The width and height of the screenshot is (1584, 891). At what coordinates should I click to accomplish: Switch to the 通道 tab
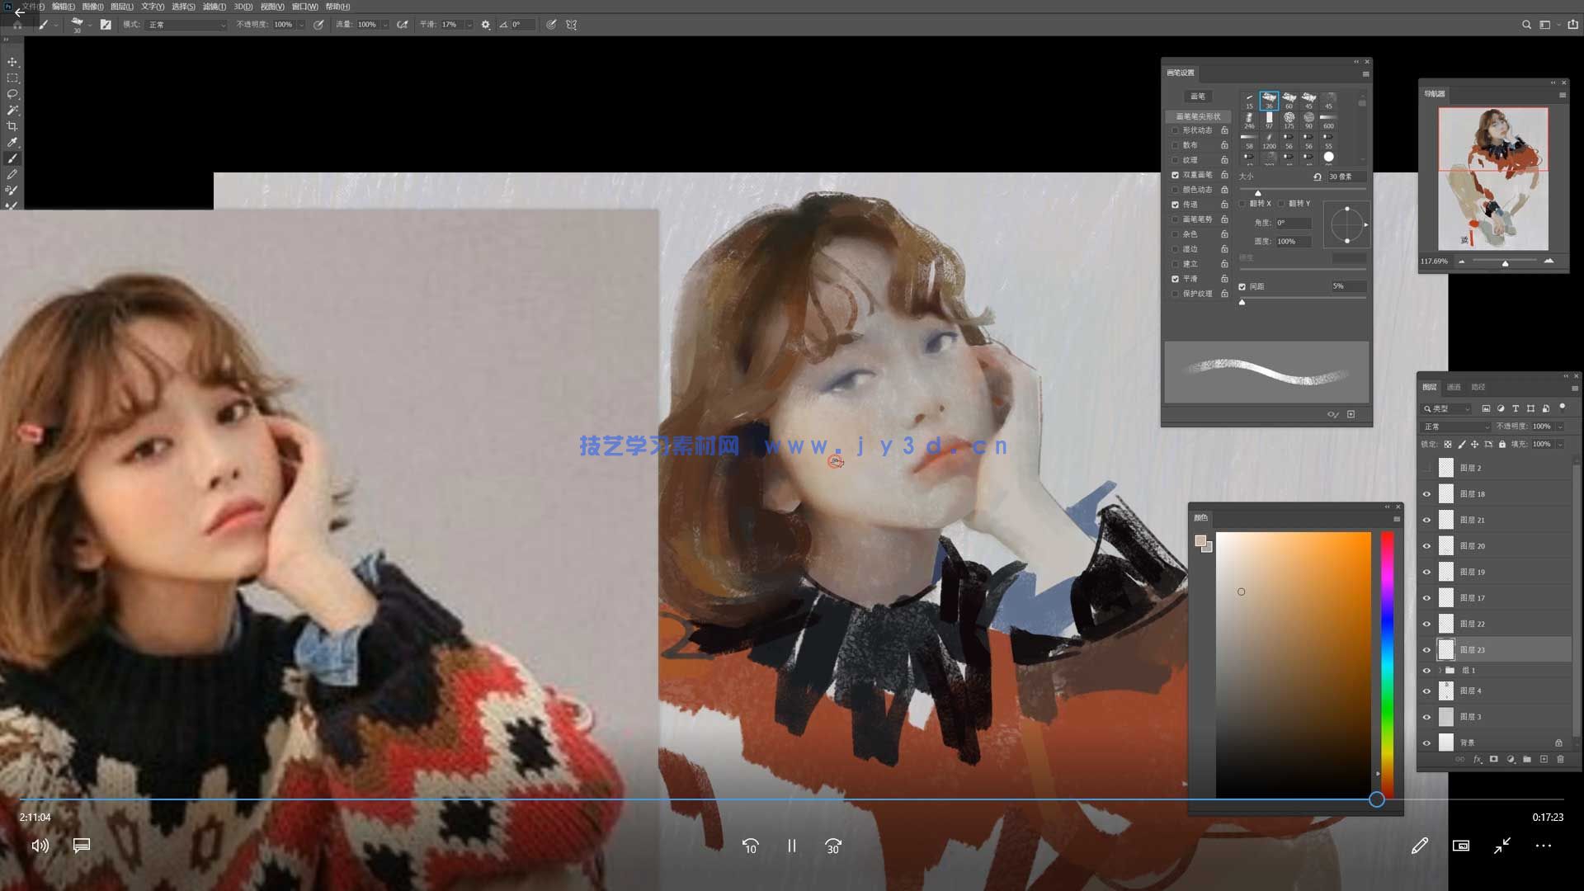tap(1454, 387)
